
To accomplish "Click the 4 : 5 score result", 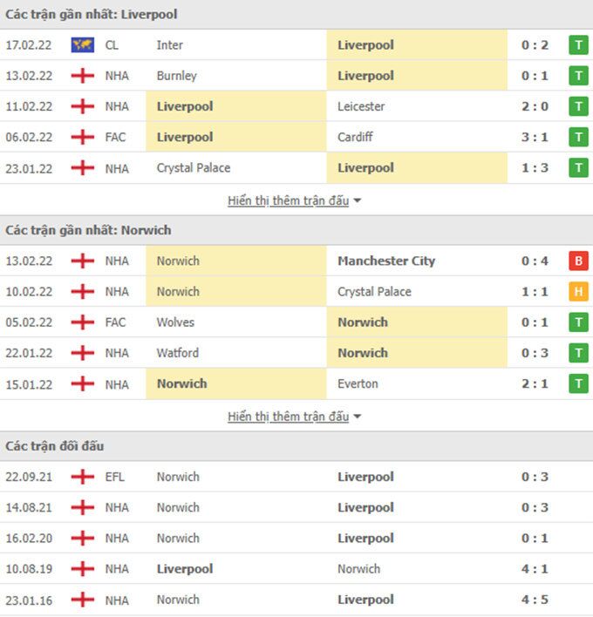I will click(535, 600).
